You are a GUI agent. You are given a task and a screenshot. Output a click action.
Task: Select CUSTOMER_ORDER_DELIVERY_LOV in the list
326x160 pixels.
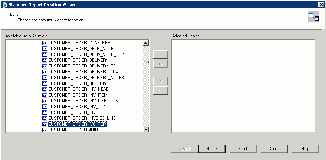click(83, 72)
